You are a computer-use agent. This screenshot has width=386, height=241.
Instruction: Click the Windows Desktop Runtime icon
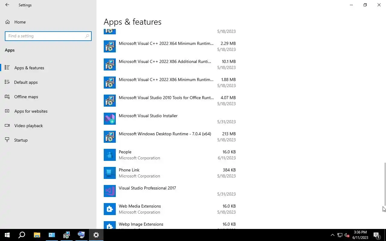click(x=110, y=137)
